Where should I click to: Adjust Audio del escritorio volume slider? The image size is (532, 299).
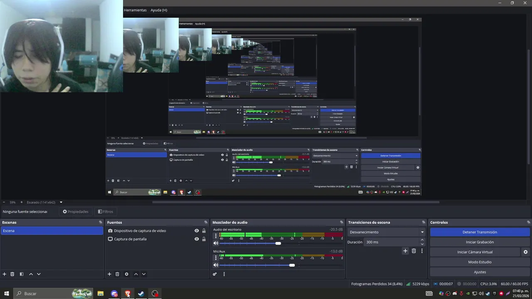pyautogui.click(x=278, y=243)
